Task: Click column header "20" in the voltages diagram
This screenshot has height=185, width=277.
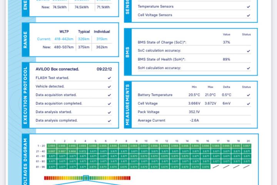Action: tap(248, 141)
